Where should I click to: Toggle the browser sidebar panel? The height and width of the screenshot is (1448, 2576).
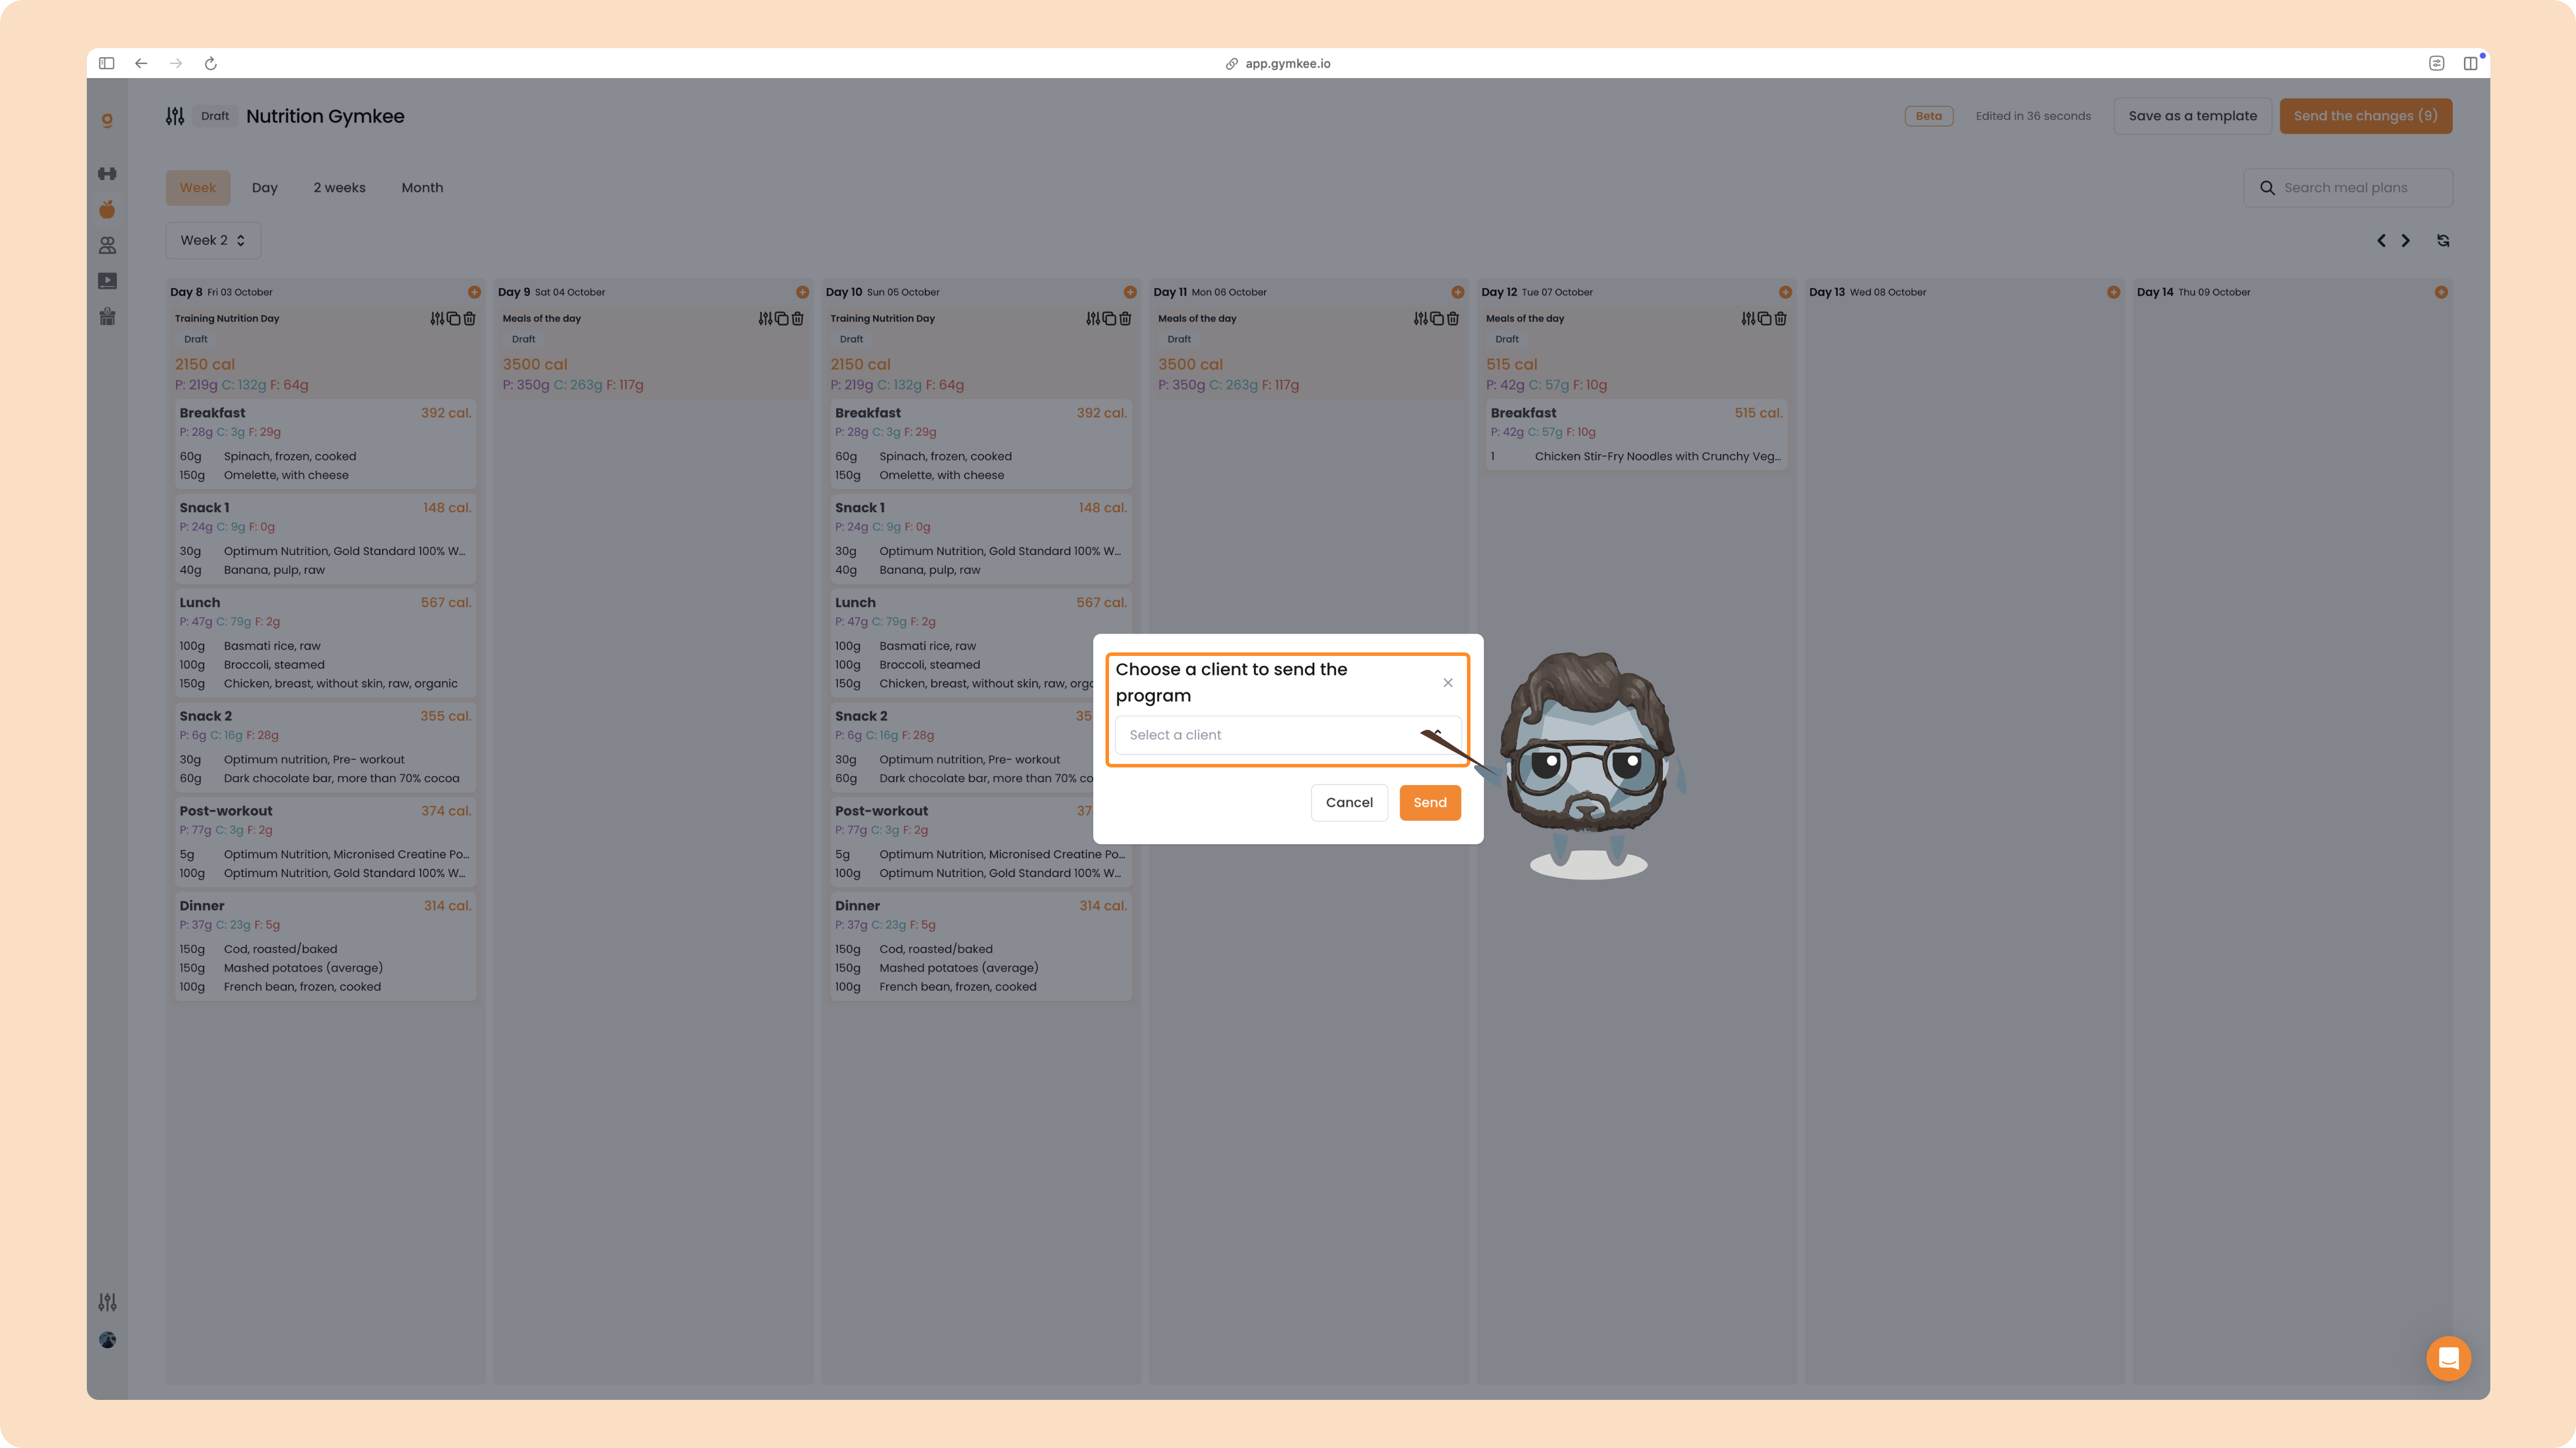[x=107, y=63]
